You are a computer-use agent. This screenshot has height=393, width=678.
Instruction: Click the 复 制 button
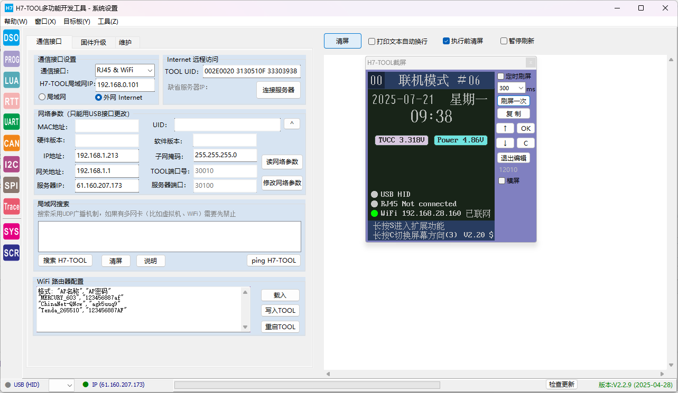pyautogui.click(x=514, y=113)
